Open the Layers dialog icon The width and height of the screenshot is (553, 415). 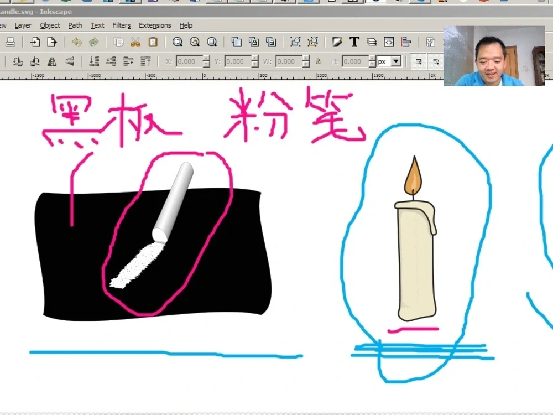372,42
